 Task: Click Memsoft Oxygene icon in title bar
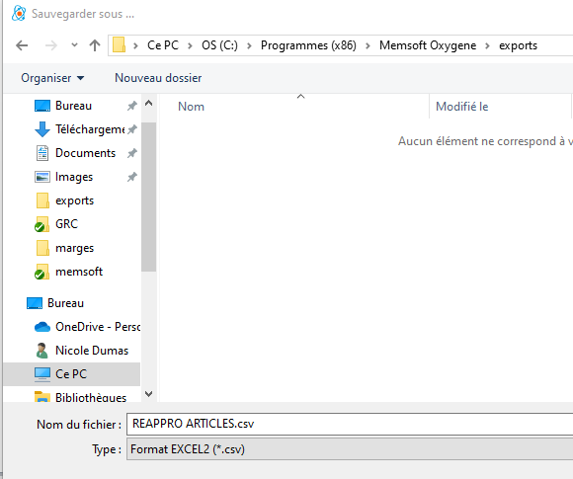(19, 14)
